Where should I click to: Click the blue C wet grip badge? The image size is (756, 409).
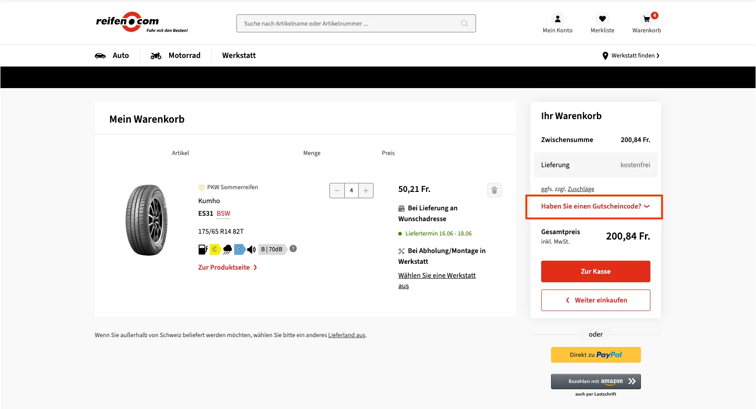[x=240, y=249]
